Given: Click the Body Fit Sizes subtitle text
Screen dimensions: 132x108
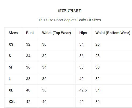Looking at the screenshot, I should pyautogui.click(x=69, y=20).
